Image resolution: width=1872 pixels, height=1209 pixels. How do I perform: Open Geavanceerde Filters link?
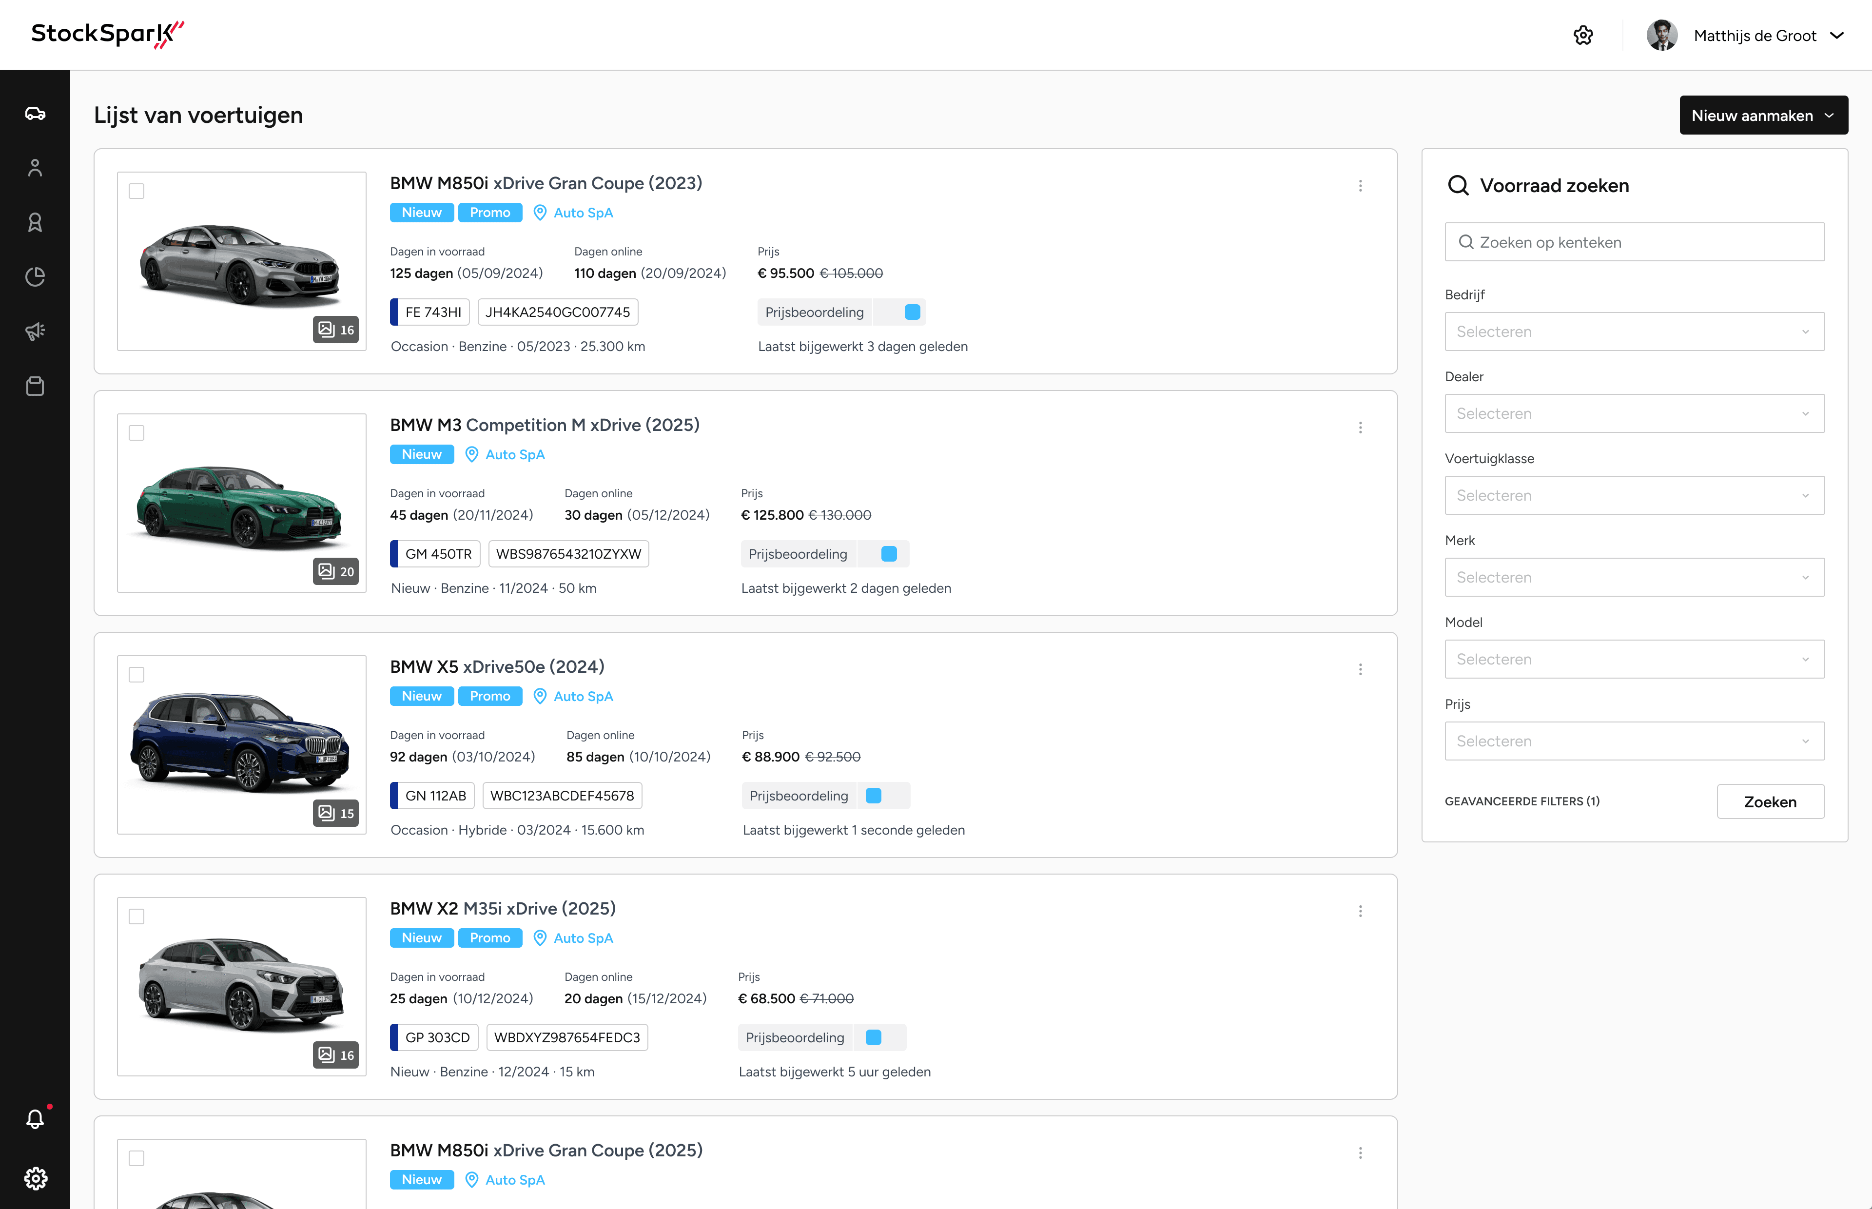click(1521, 801)
